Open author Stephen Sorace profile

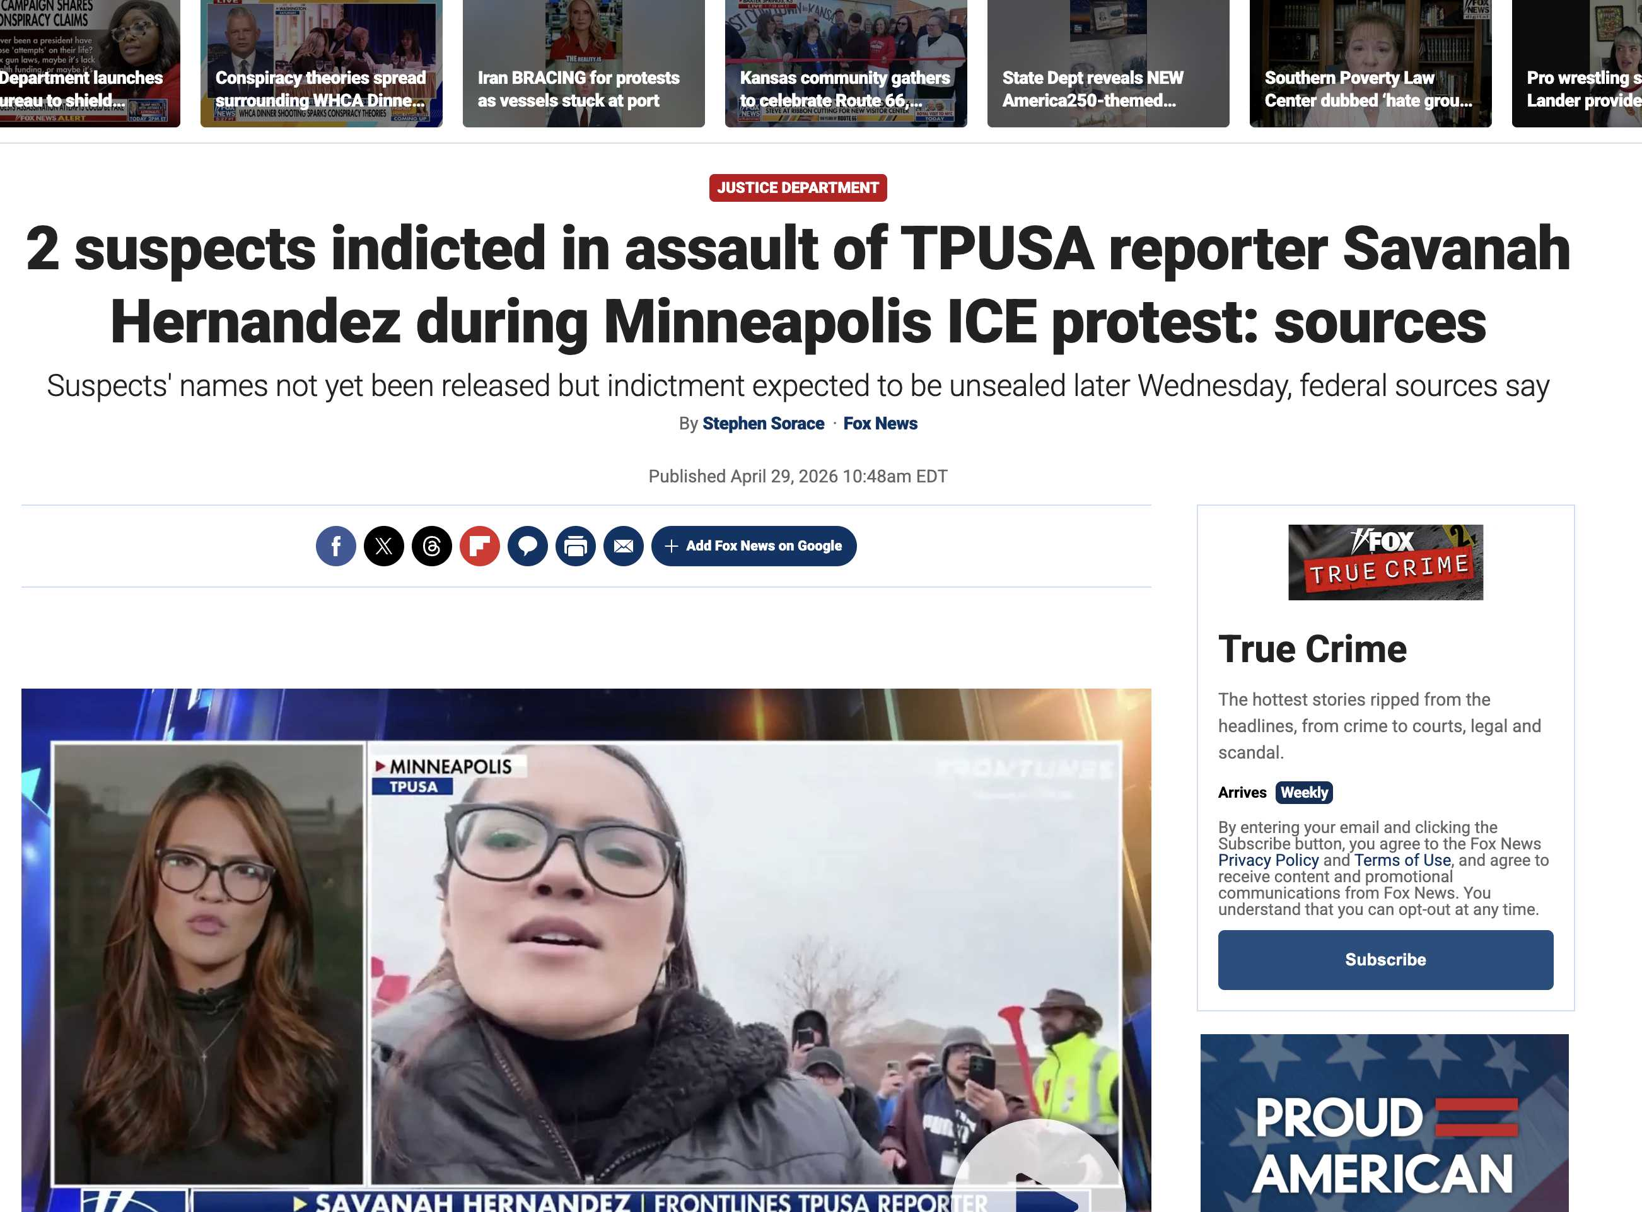[x=763, y=423]
